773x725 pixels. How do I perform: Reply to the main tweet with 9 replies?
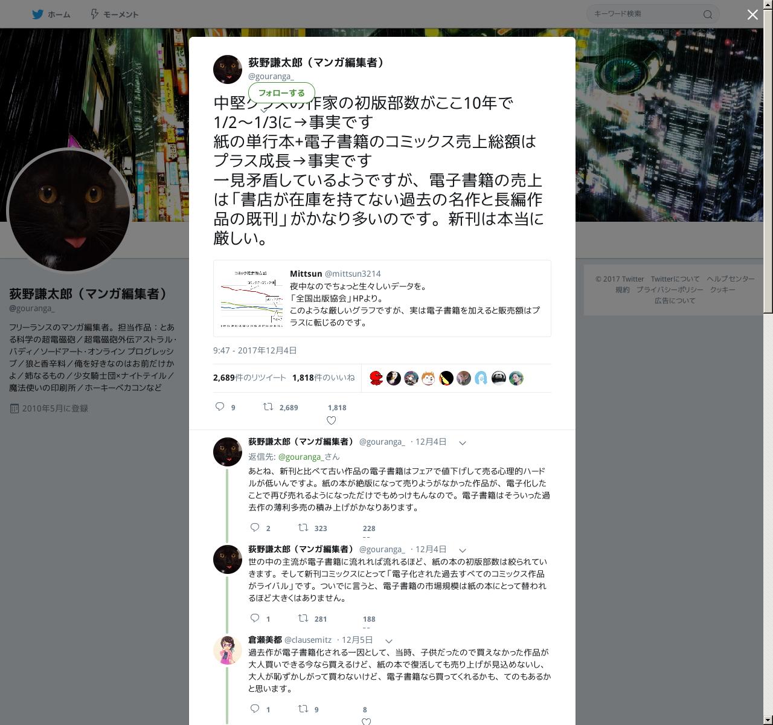coord(220,407)
